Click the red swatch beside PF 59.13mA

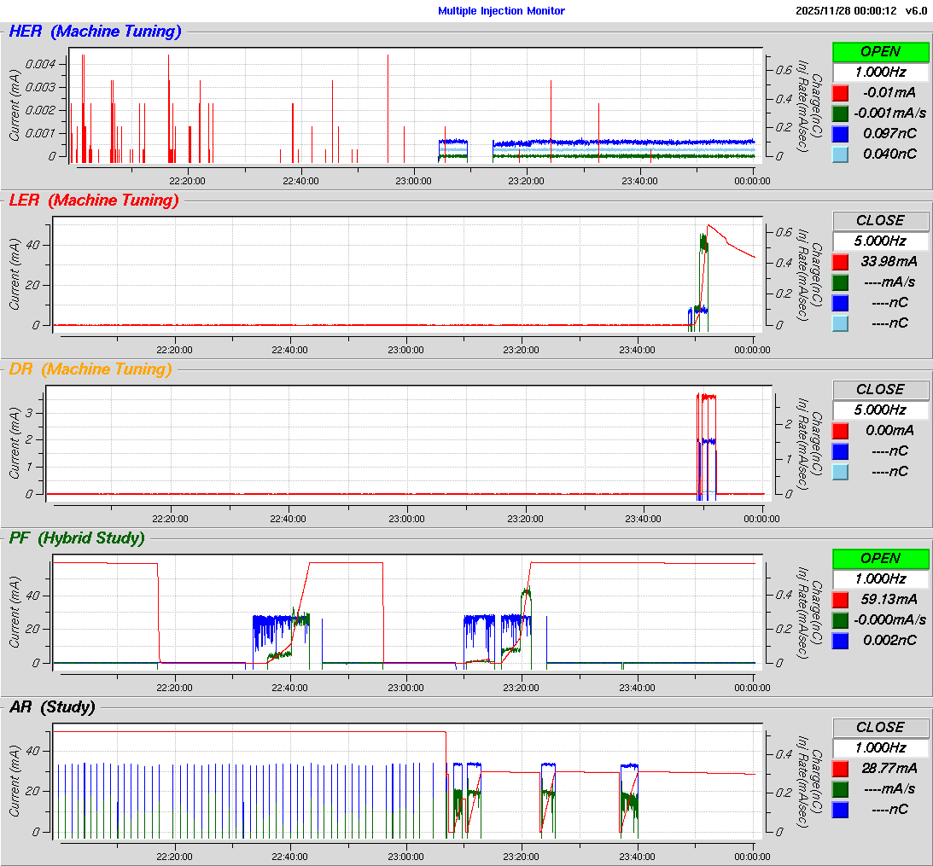point(840,599)
